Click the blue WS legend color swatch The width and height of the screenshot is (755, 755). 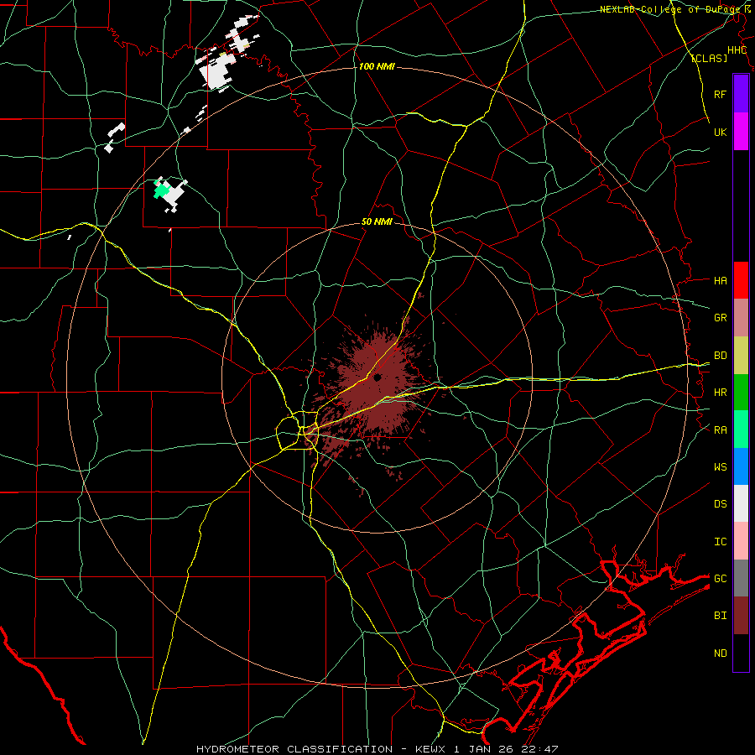pos(741,466)
